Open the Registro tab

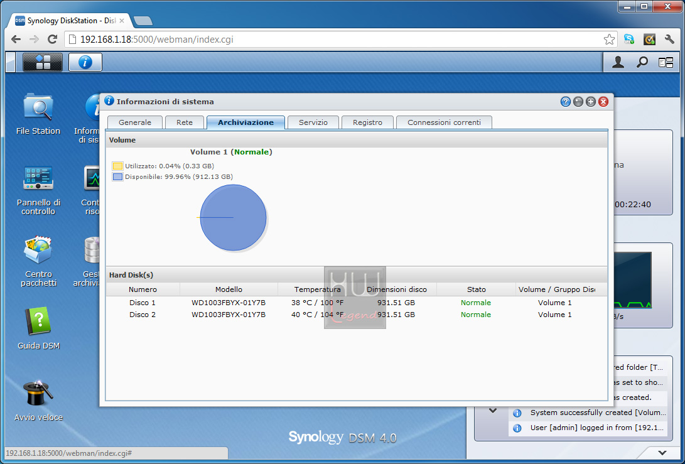[367, 122]
